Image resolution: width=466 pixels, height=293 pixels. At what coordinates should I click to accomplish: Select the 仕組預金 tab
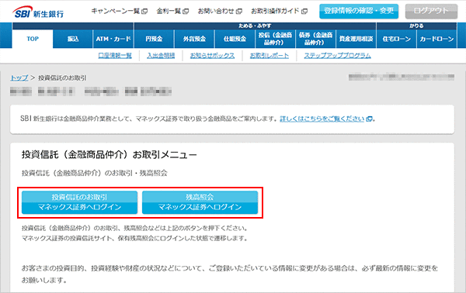coord(235,39)
